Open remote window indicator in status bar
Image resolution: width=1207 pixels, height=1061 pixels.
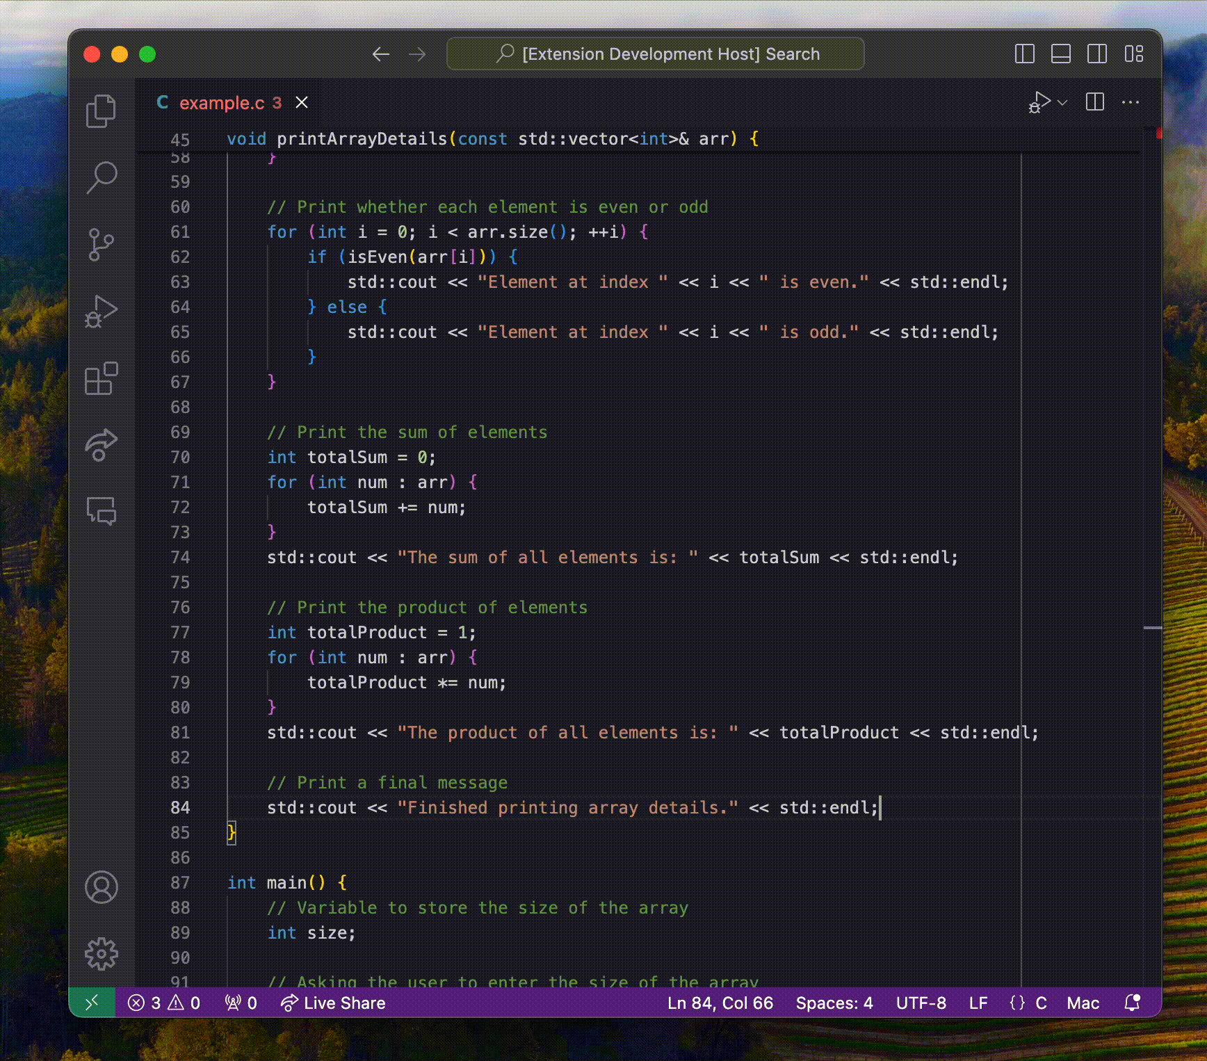(92, 1003)
